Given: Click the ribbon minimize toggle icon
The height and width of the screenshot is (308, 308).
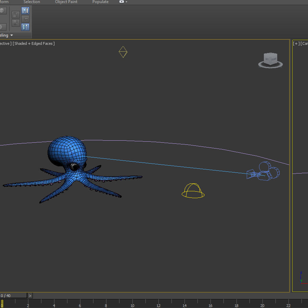Looking at the screenshot, I should [121, 2].
